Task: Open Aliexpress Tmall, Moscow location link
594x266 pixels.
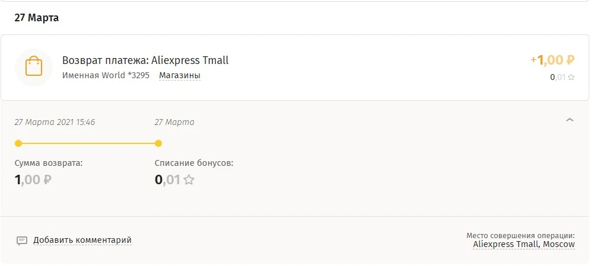Action: (x=524, y=245)
